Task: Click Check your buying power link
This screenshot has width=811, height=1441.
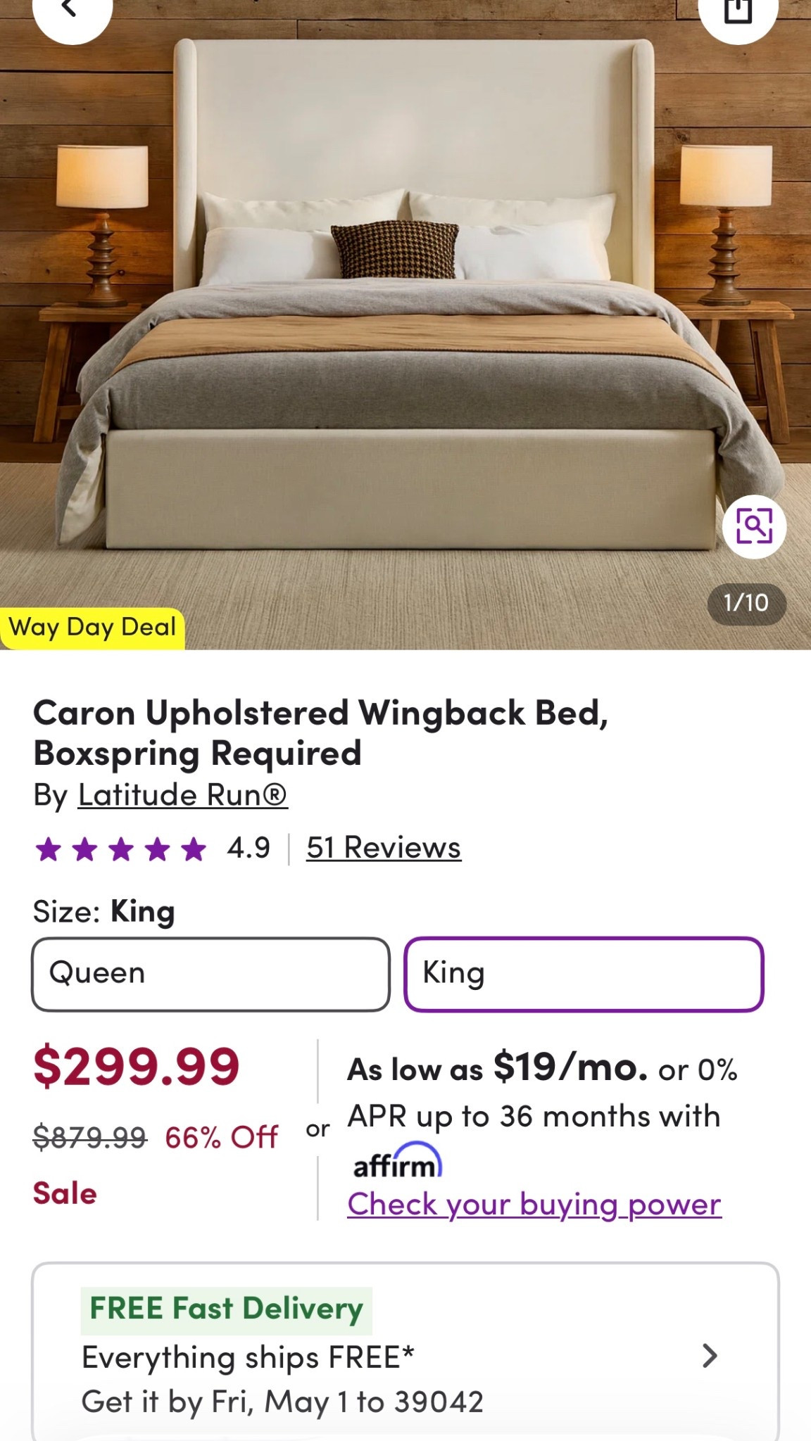Action: click(534, 1204)
